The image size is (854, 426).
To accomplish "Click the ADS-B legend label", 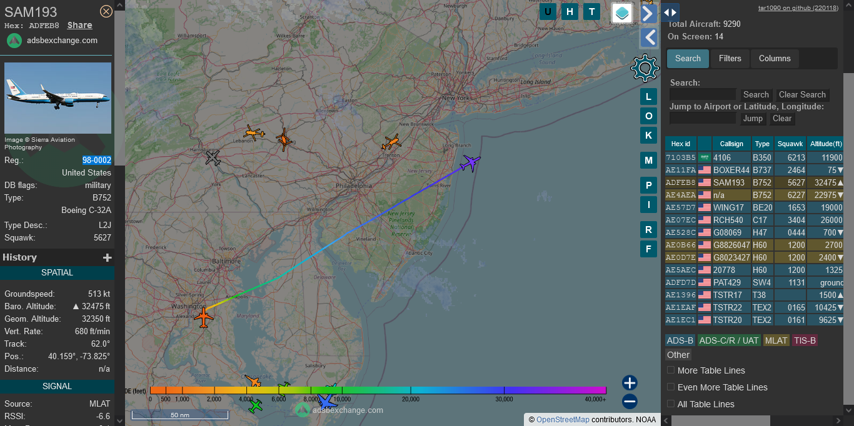I will [680, 340].
